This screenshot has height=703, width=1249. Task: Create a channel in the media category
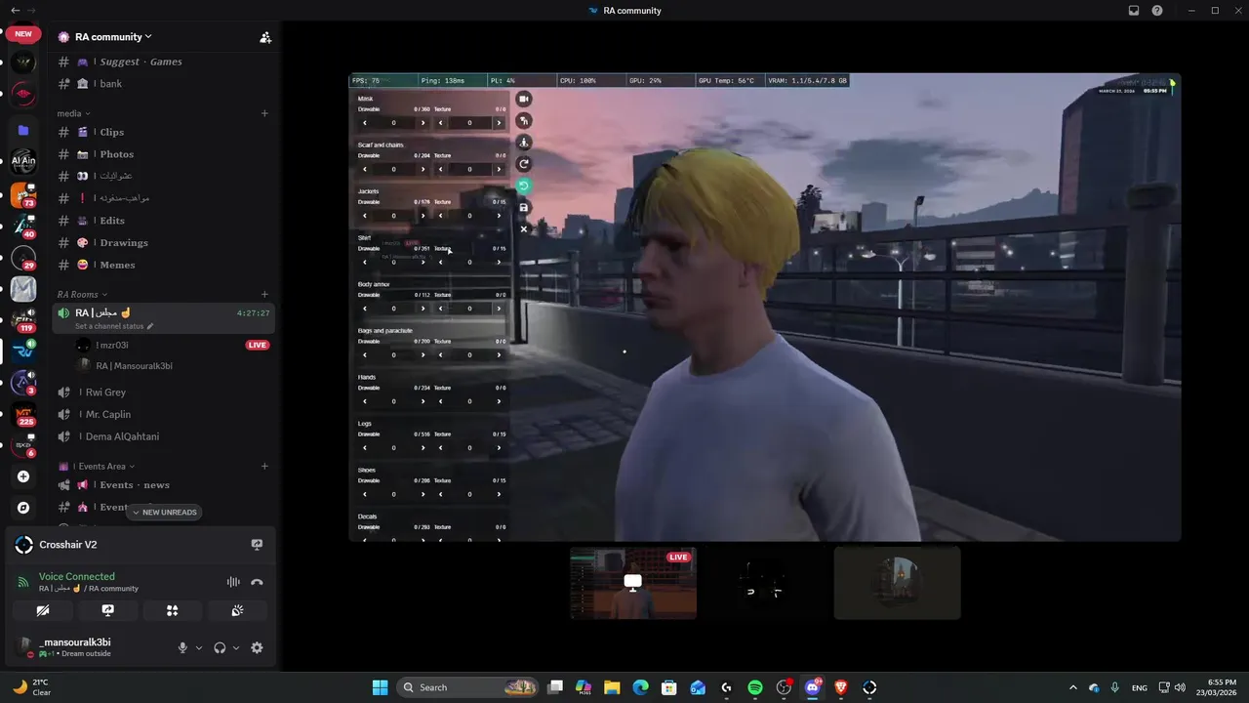coord(264,113)
